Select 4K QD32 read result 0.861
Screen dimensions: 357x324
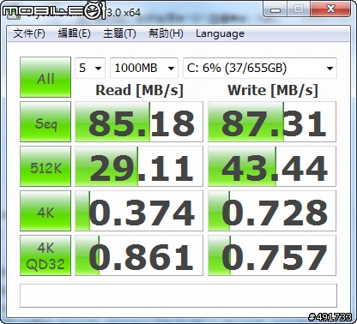[139, 255]
